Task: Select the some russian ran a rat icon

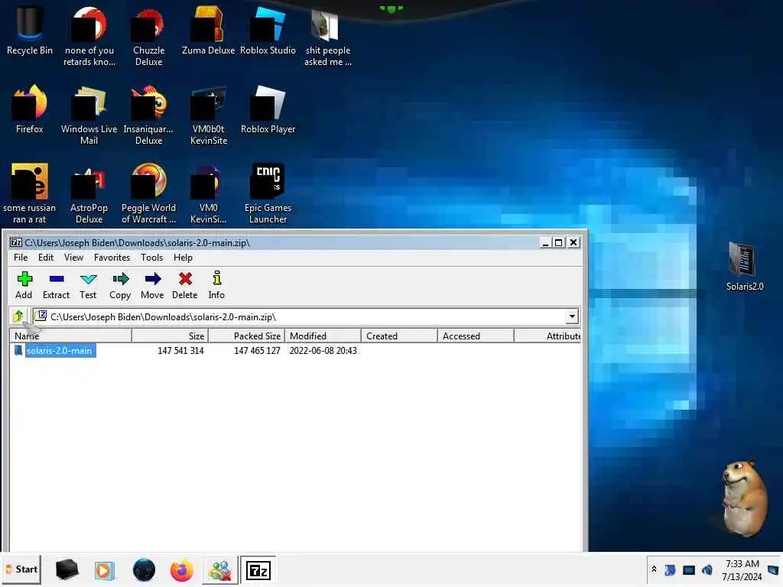Action: [x=30, y=194]
